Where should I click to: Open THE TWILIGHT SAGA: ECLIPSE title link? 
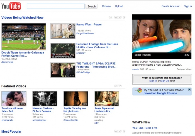pyautogui.click(x=96, y=65)
